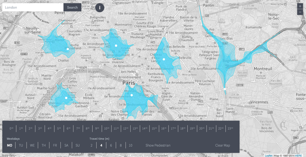The height and width of the screenshot is (157, 306).
Task: Select hour 22:00 on the timeline
Action: 221,129
